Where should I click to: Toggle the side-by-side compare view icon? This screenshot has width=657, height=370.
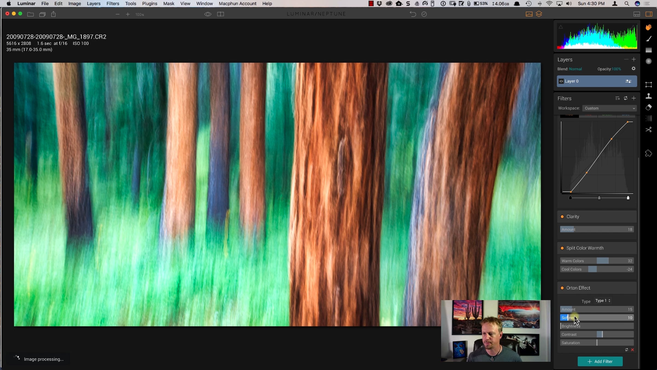(220, 14)
